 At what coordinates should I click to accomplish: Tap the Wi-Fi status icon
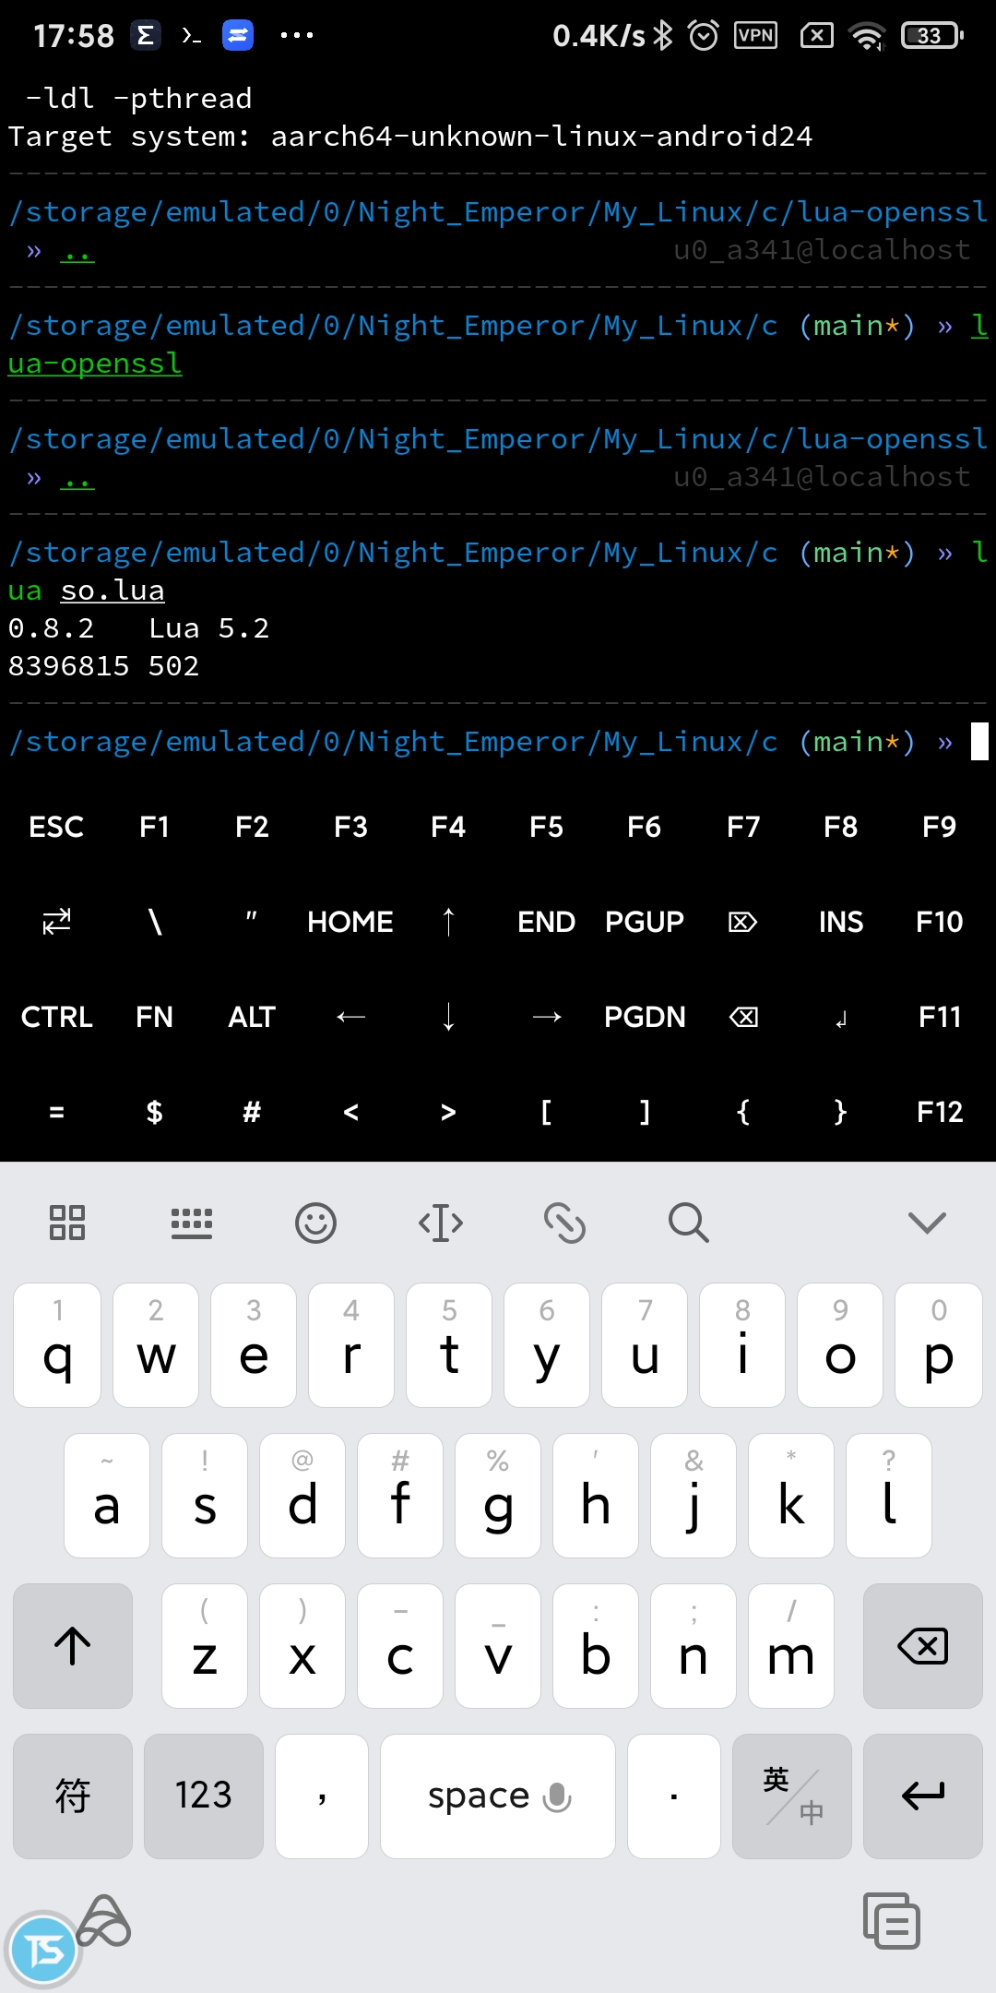867,36
